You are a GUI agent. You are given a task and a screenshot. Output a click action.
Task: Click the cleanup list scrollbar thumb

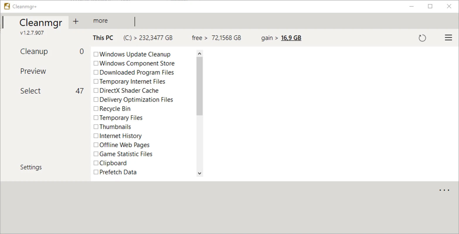pyautogui.click(x=200, y=86)
